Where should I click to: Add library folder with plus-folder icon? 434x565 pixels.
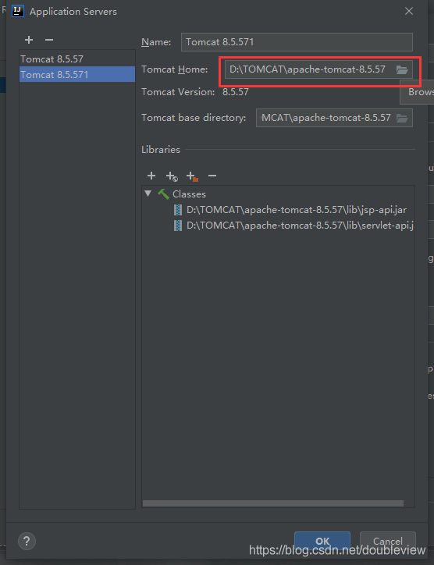[193, 176]
